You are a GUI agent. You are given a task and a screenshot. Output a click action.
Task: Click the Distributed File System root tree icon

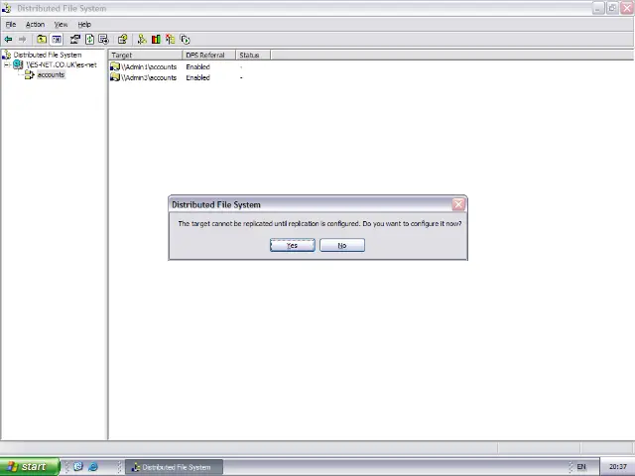7,55
